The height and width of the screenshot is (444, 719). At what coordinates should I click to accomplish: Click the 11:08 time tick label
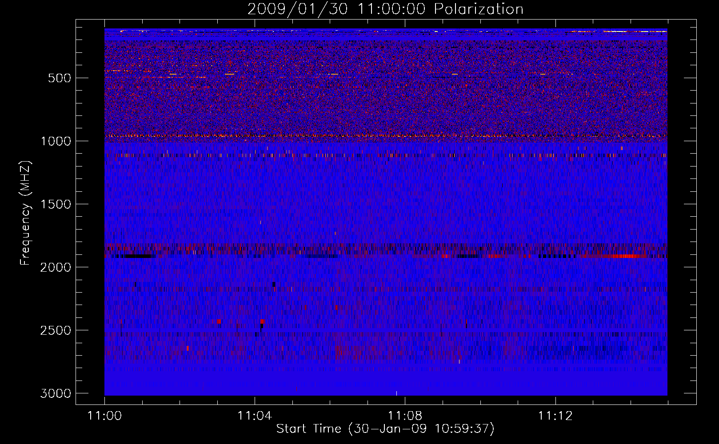tap(405, 416)
